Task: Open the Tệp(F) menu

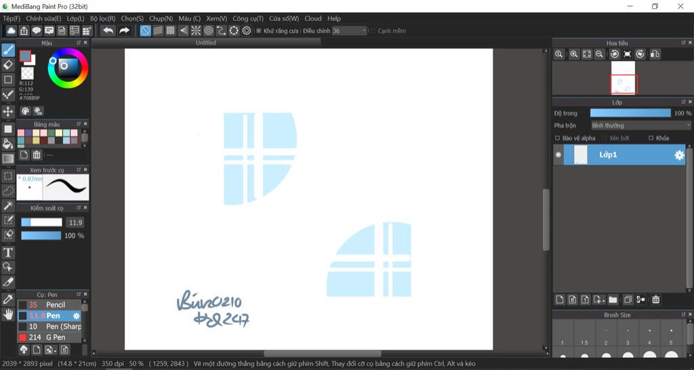Action: pos(12,18)
